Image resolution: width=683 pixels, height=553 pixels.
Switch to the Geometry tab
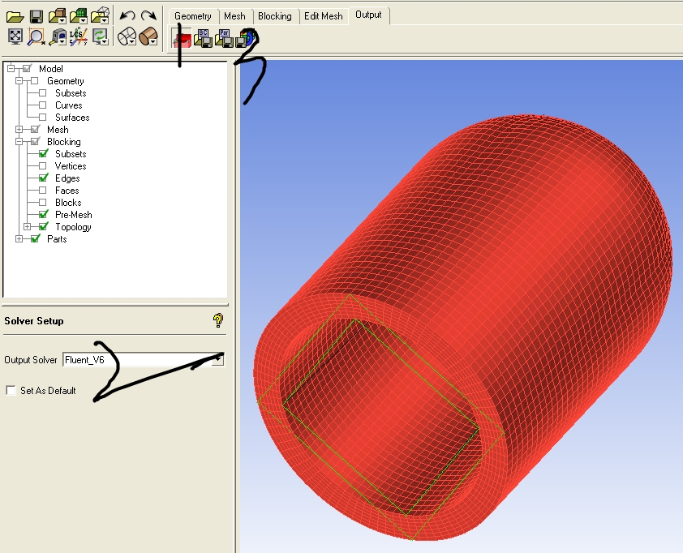pos(192,16)
